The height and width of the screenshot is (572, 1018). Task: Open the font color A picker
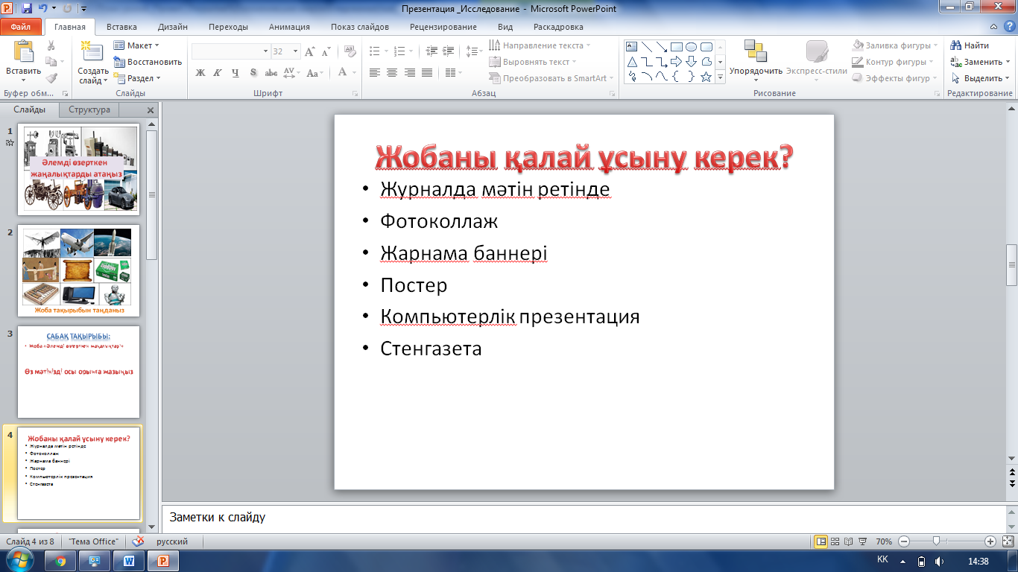click(x=343, y=73)
